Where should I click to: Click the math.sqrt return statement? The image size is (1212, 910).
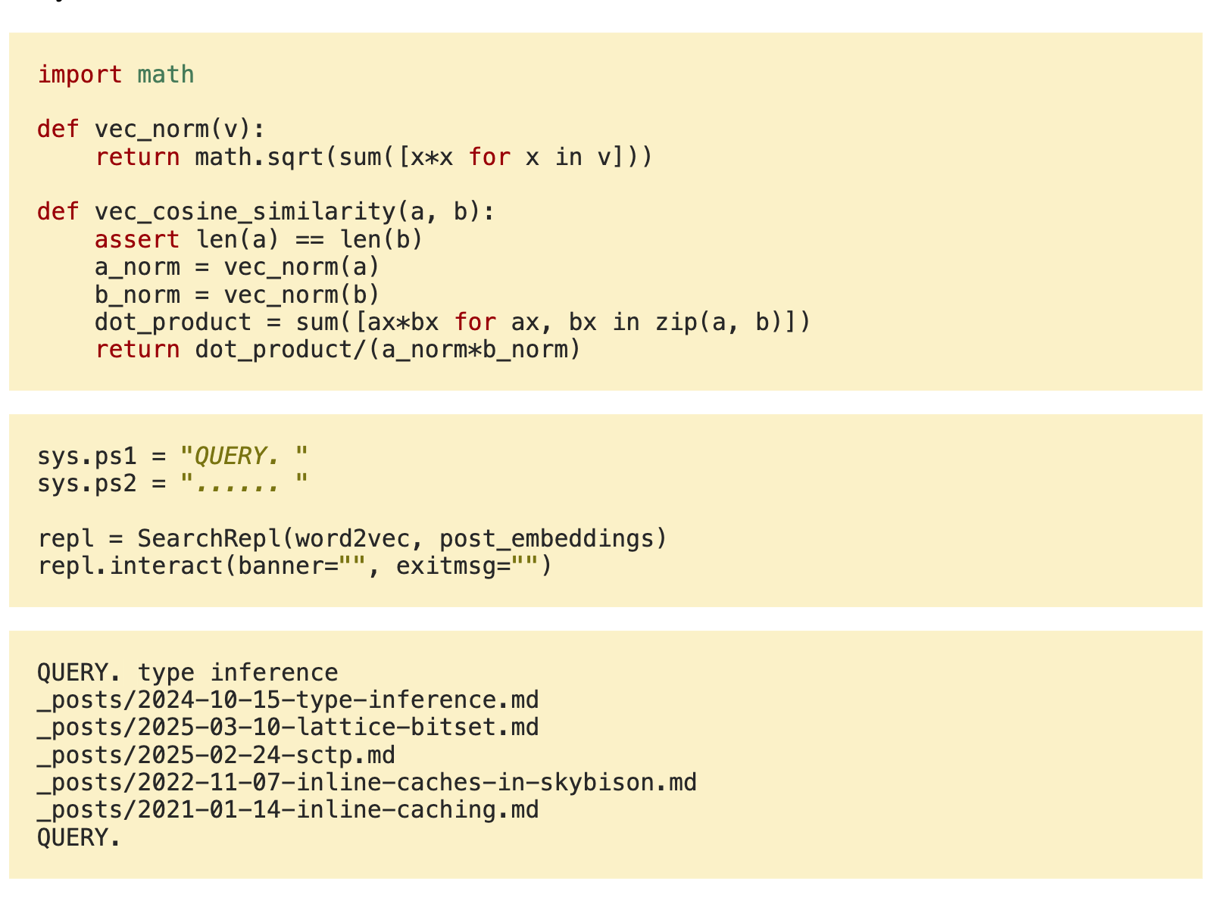[x=373, y=157]
